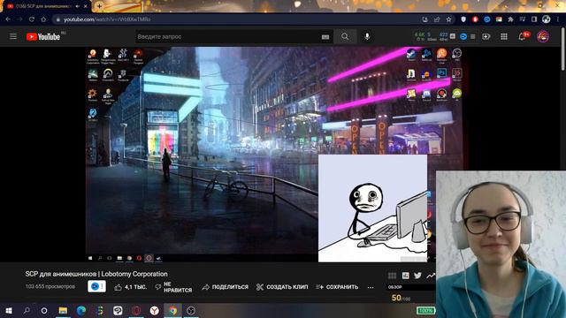
Task: Open the YouTube account avatar menu
Action: (542, 36)
